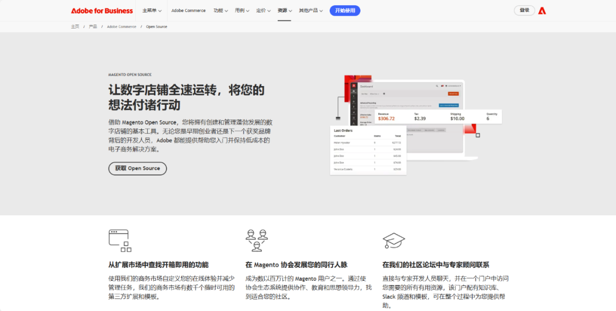Open 产品 breadcrumb link

tap(93, 27)
